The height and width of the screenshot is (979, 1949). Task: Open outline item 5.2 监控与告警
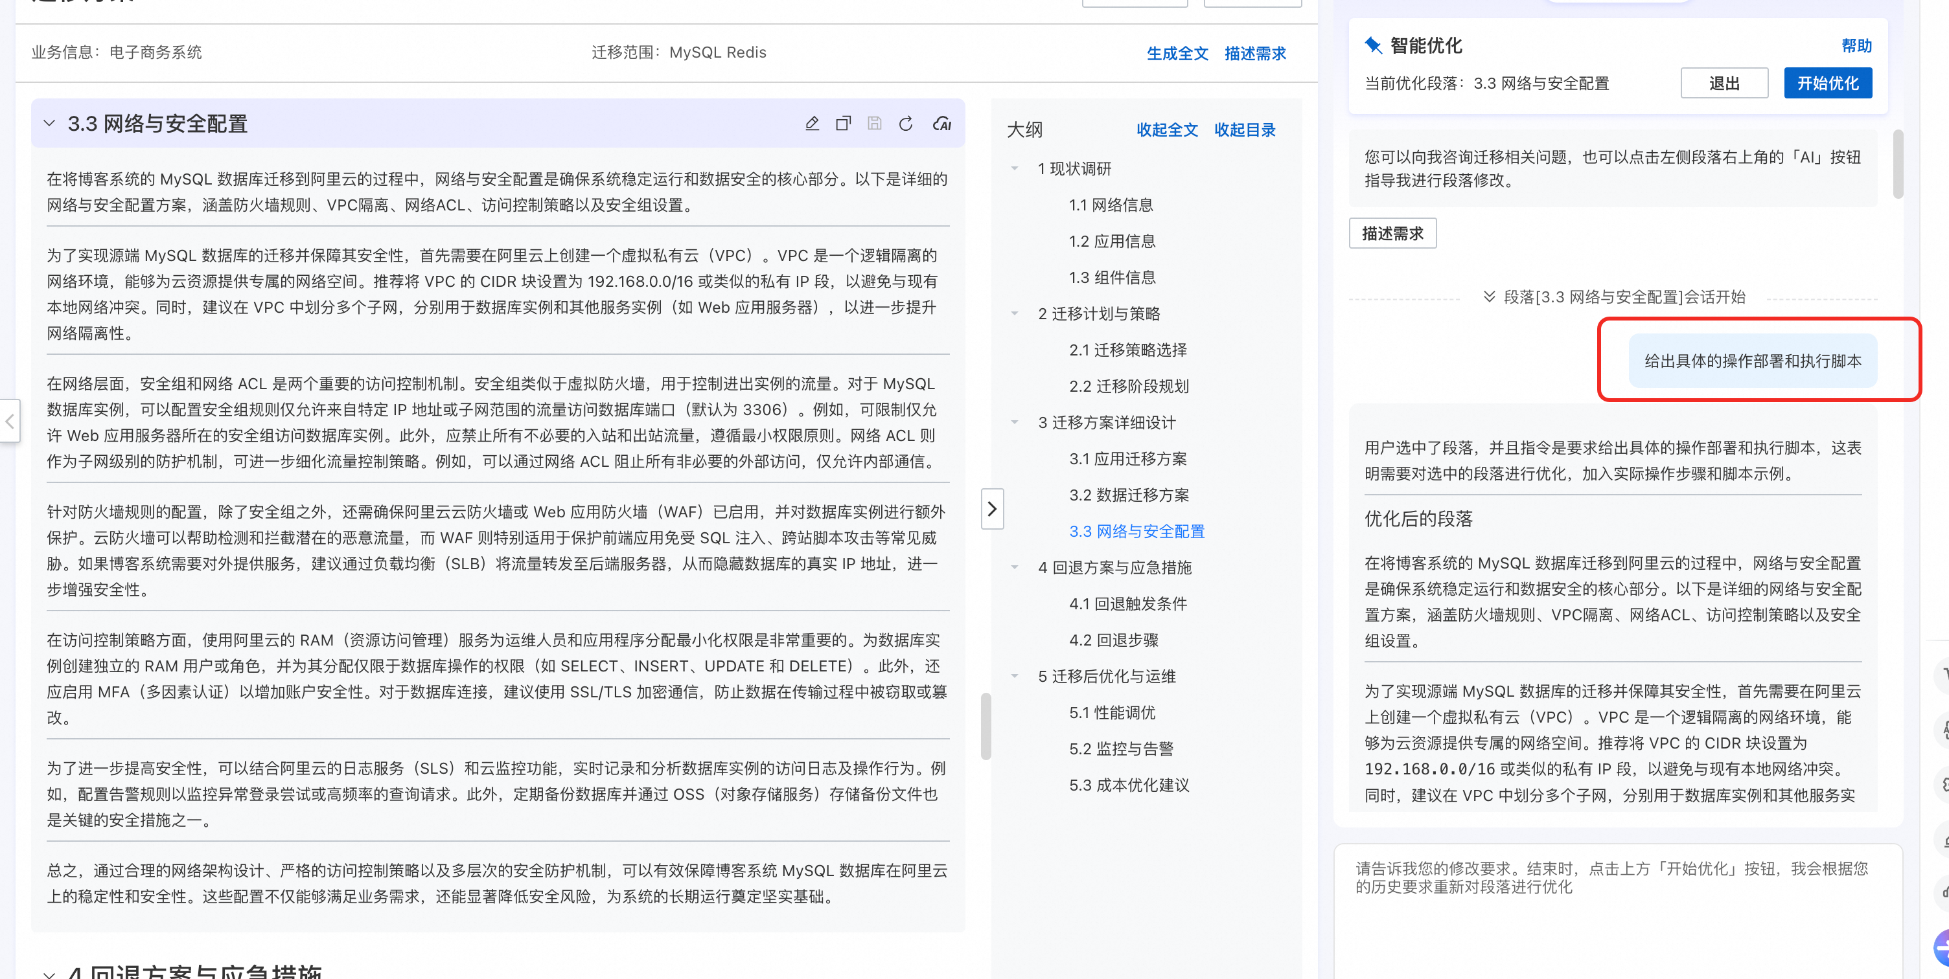1120,749
